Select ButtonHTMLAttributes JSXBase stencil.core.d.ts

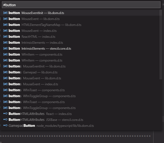point(81,120)
